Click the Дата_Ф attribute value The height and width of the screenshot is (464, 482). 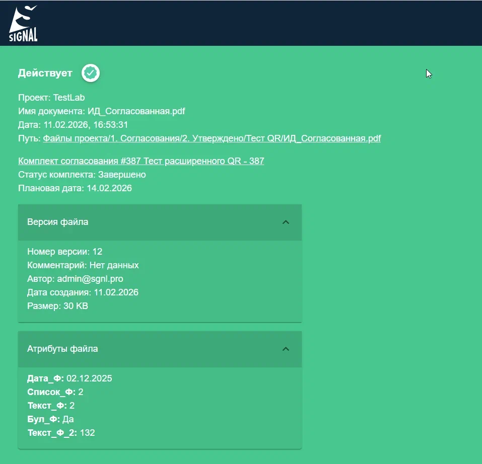(89, 378)
